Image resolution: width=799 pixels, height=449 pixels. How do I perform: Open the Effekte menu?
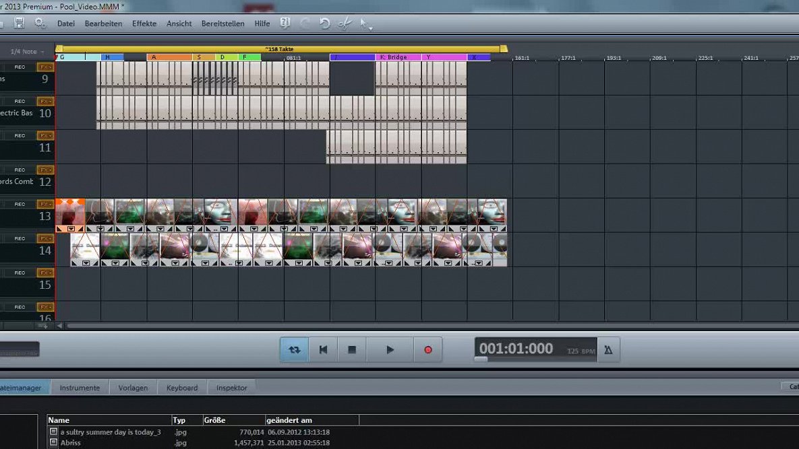(144, 23)
